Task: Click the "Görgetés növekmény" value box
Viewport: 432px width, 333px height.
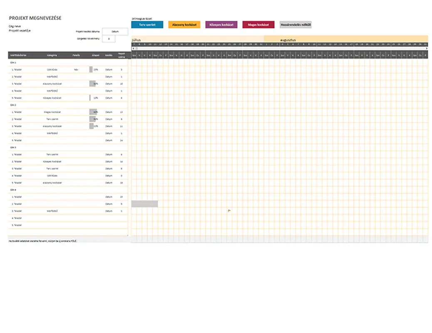Action: tap(108, 38)
